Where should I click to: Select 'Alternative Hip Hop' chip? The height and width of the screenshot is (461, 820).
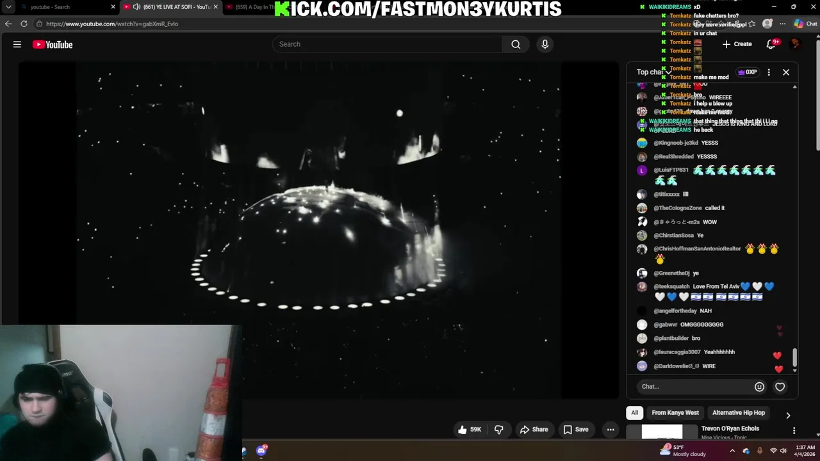coord(739,413)
